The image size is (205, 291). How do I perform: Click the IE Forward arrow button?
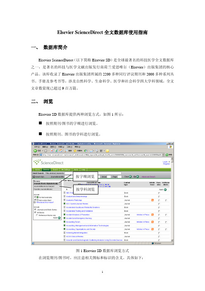[45, 151]
